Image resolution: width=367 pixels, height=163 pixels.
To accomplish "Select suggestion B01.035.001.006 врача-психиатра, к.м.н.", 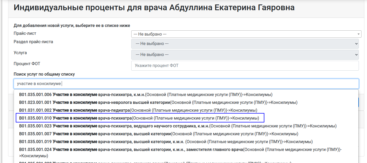I will pyautogui.click(x=146, y=94).
